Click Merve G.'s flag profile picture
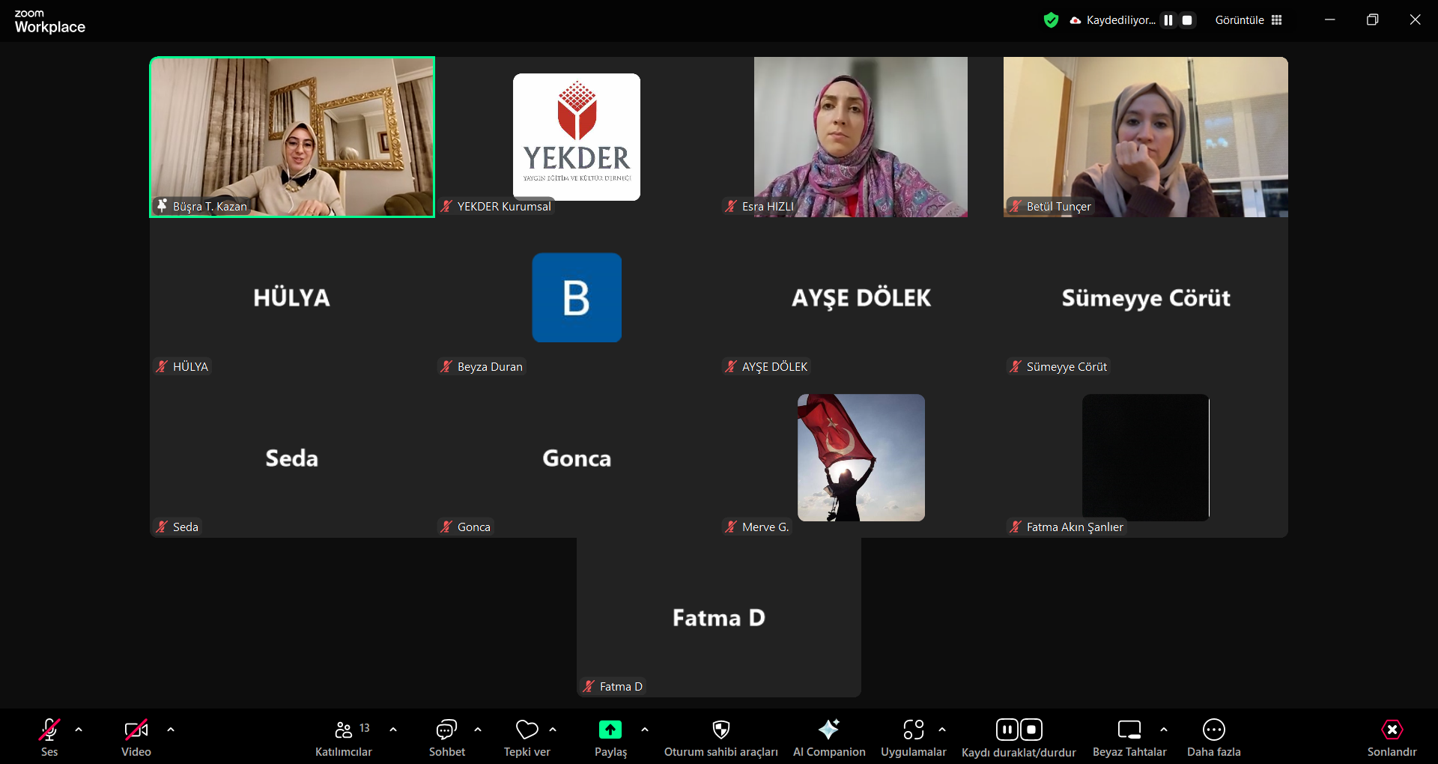1438x764 pixels. tap(861, 458)
